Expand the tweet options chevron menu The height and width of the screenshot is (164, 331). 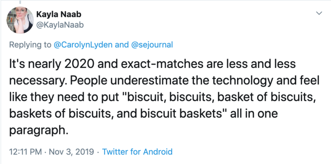click(319, 13)
